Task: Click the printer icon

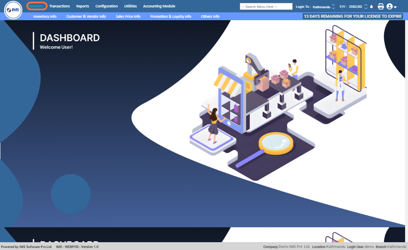Action: 381,7
